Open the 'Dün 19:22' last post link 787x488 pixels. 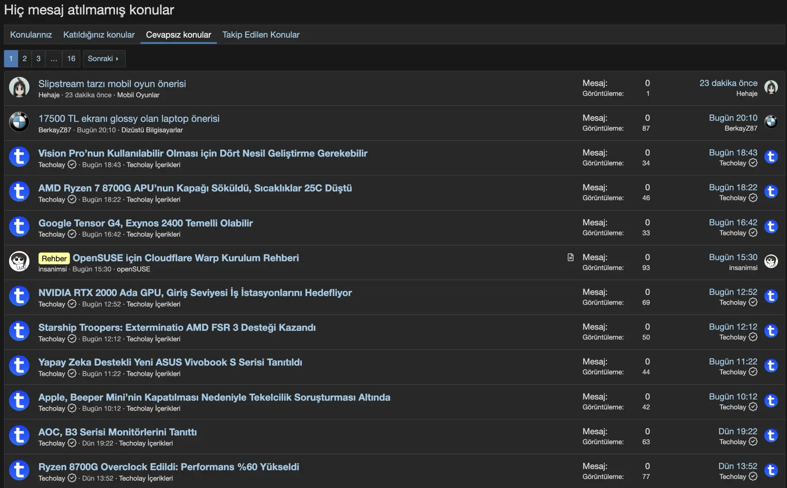[738, 432]
